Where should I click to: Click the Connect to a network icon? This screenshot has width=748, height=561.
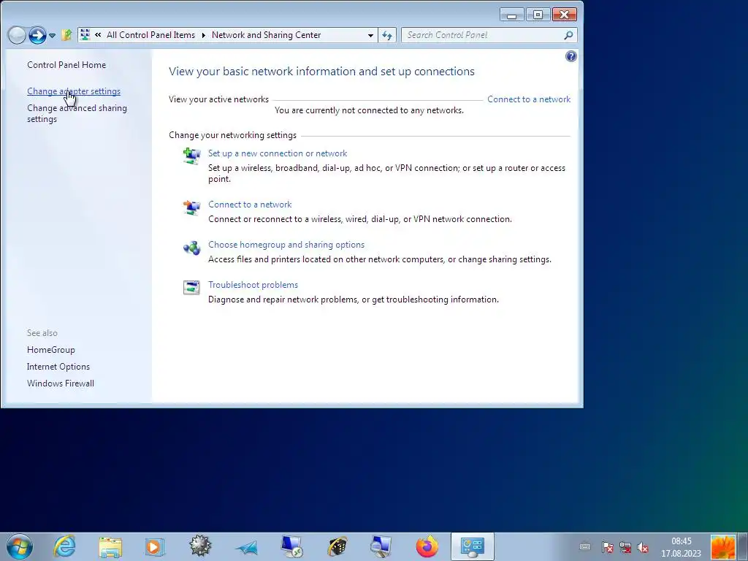coord(192,207)
